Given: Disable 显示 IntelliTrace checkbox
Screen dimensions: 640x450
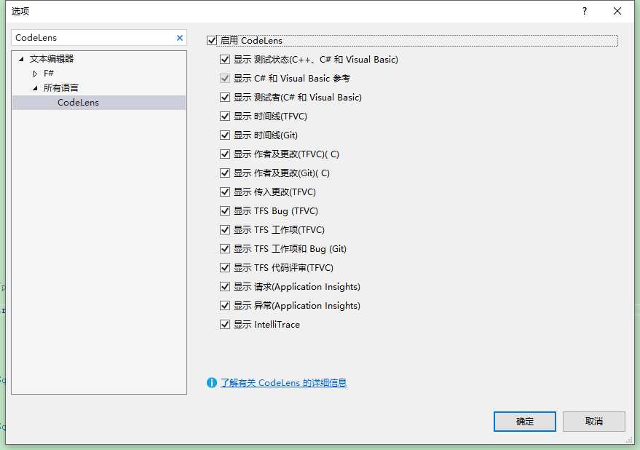Looking at the screenshot, I should coord(225,324).
